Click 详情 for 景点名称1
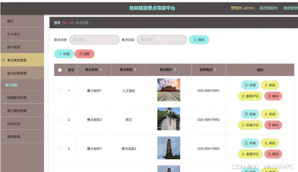This screenshot has height=172, width=298. 250,85
